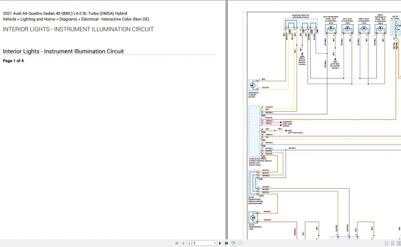Click the 'INTERIOR LIGHTS - INSTRUMENT ILLUMINATION CIRCUIT' title
The width and height of the screenshot is (401, 247).
pyautogui.click(x=78, y=29)
